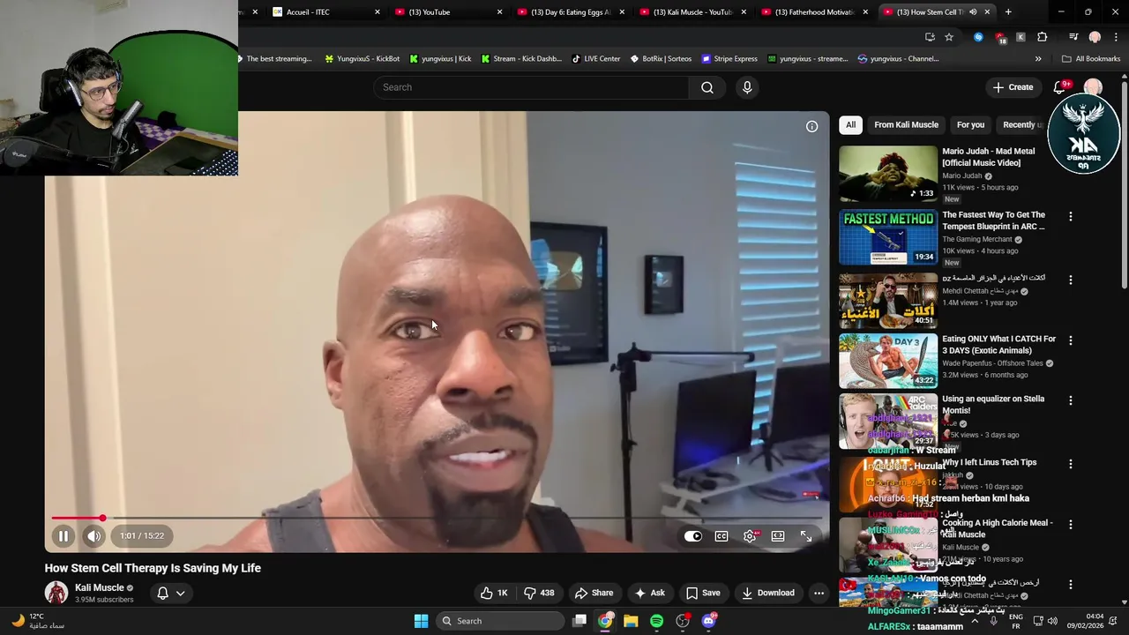Download the video
1129x635 pixels.
(768, 593)
